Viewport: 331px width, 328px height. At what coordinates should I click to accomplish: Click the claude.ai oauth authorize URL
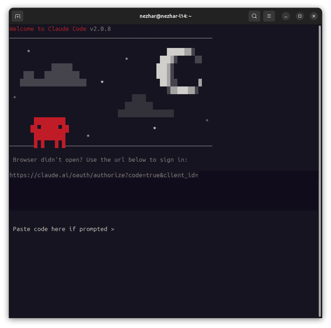pos(104,175)
